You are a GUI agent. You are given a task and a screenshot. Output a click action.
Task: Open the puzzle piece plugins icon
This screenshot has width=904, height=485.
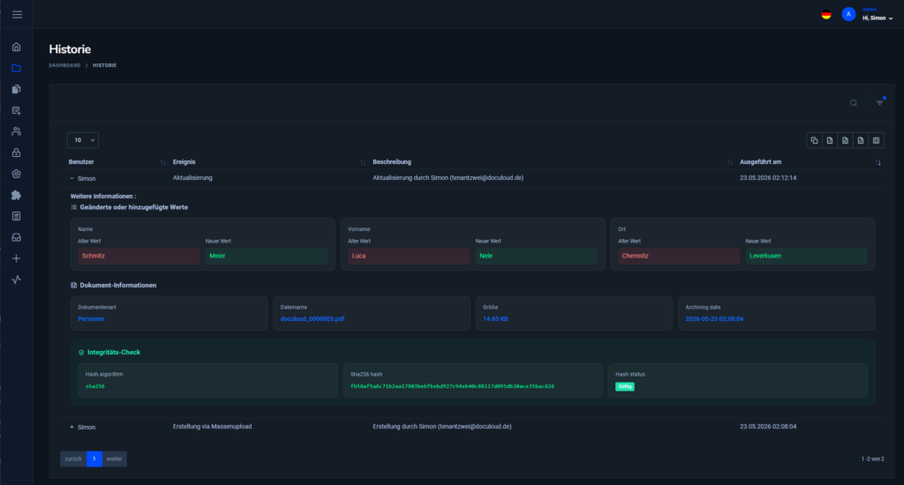tap(16, 195)
